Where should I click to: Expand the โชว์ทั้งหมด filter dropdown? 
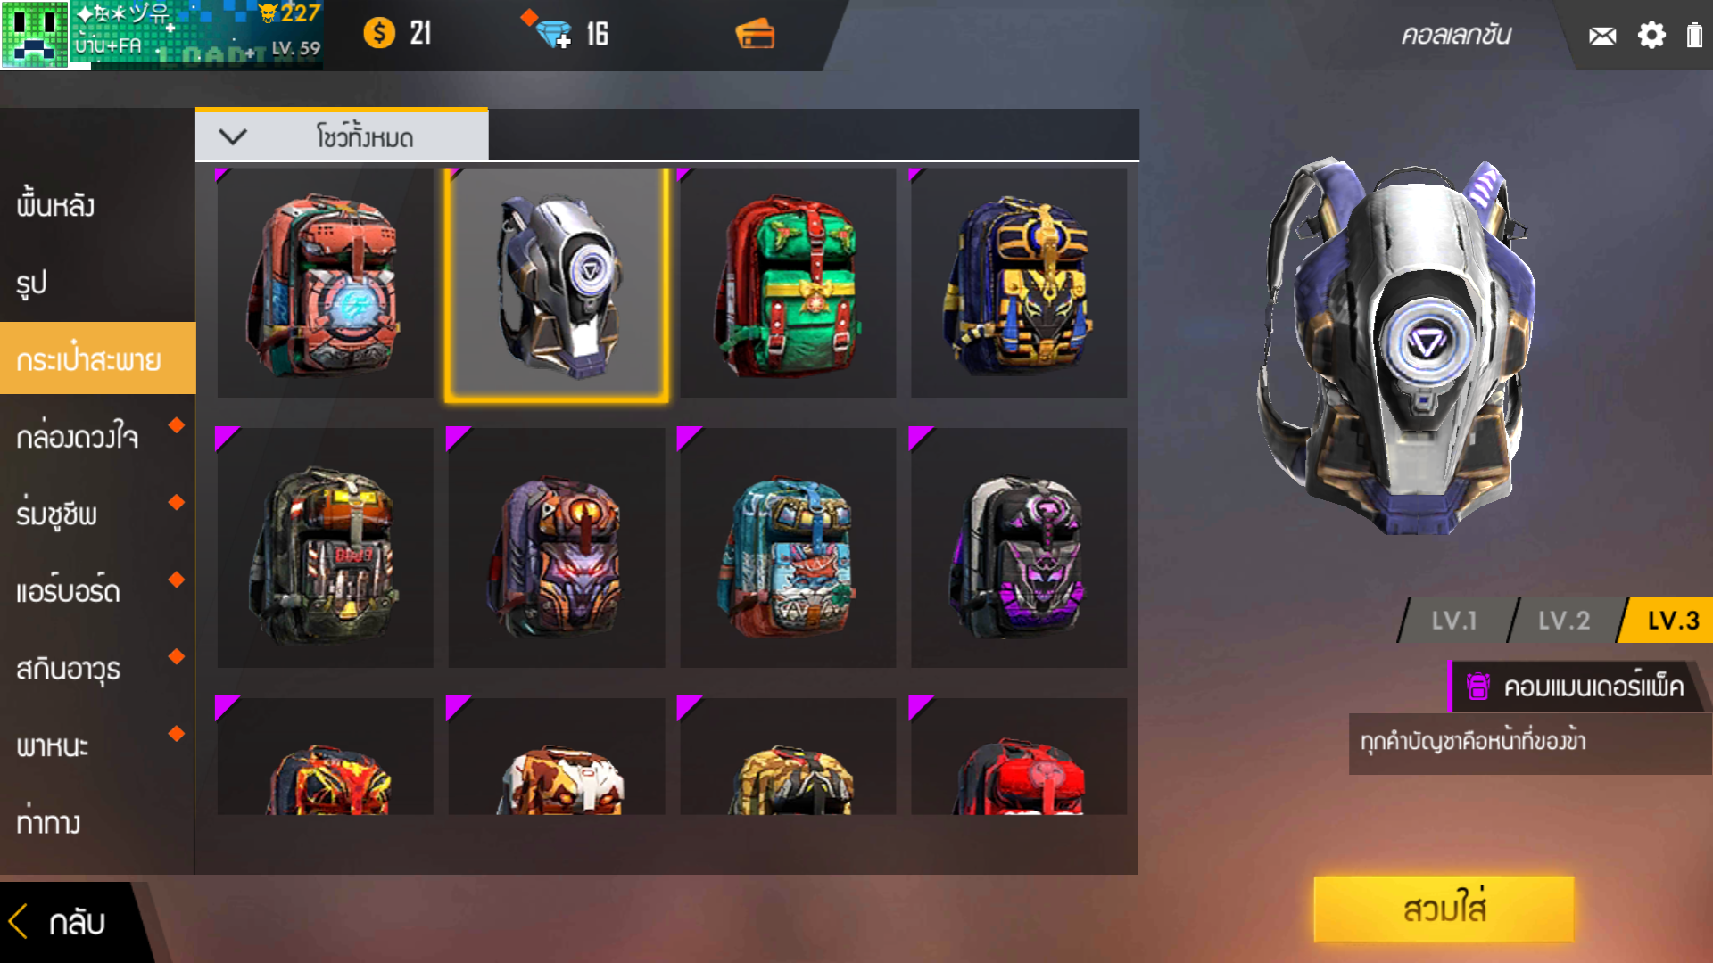coord(342,136)
